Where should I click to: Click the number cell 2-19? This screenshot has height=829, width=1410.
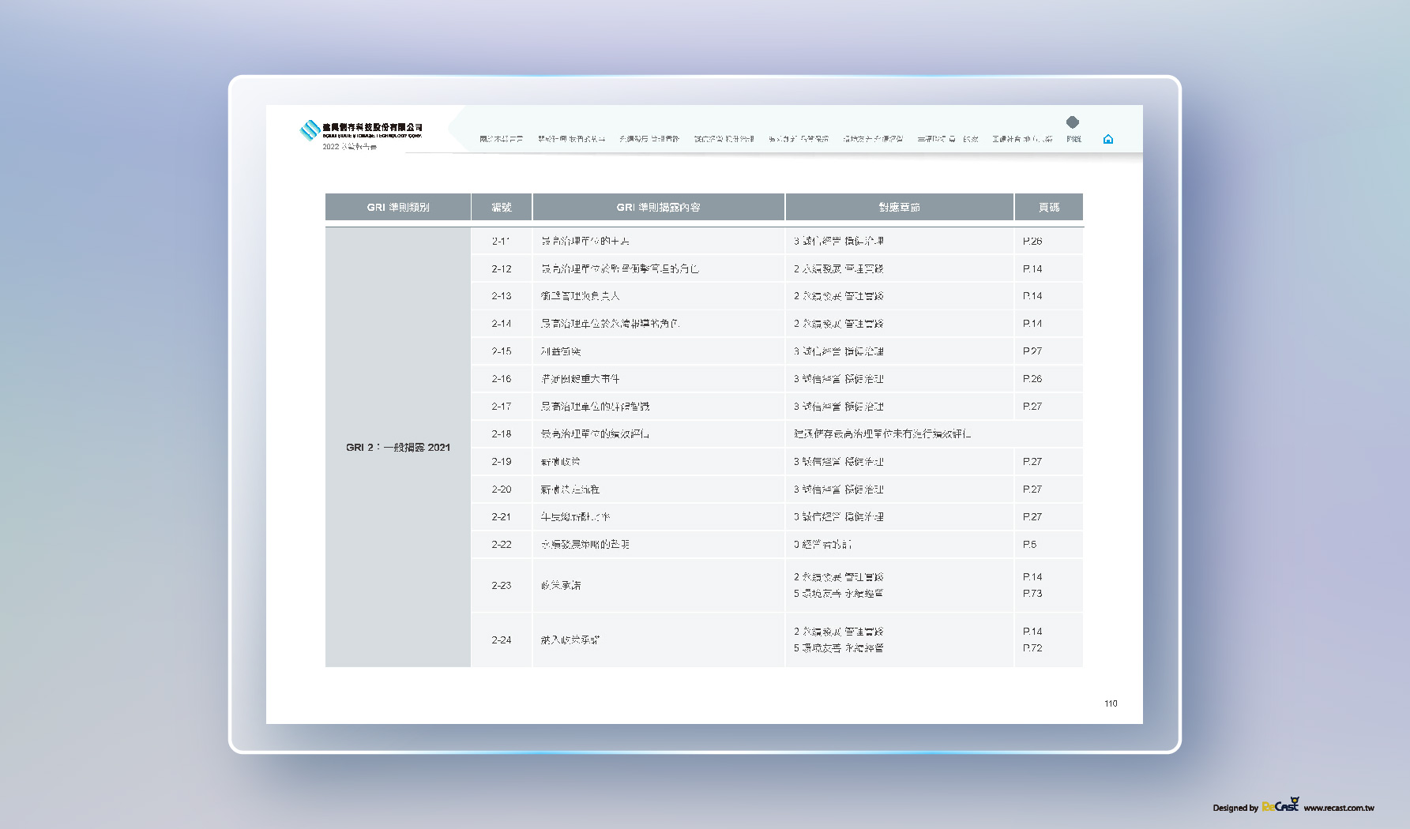click(502, 462)
